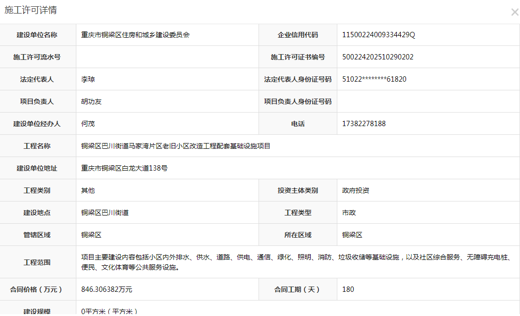Click the empty 项目负责人身份证号码 value cell
The width and height of the screenshot is (520, 316).
tap(428, 101)
